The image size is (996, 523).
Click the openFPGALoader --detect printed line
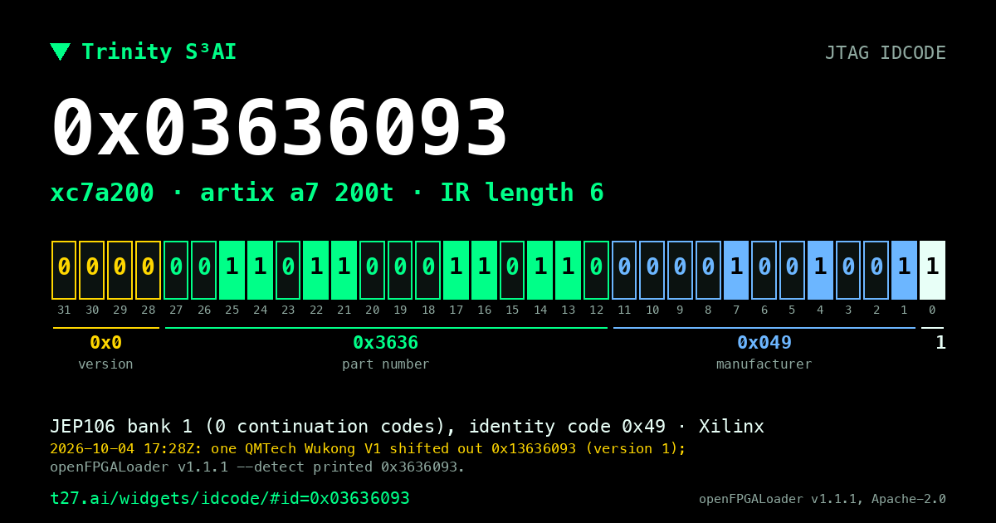click(x=257, y=467)
